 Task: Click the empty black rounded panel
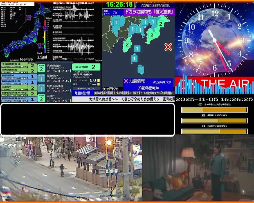[88, 119]
